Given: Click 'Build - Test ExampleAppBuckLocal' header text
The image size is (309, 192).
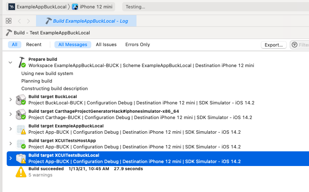Looking at the screenshot, I should tap(52, 33).
